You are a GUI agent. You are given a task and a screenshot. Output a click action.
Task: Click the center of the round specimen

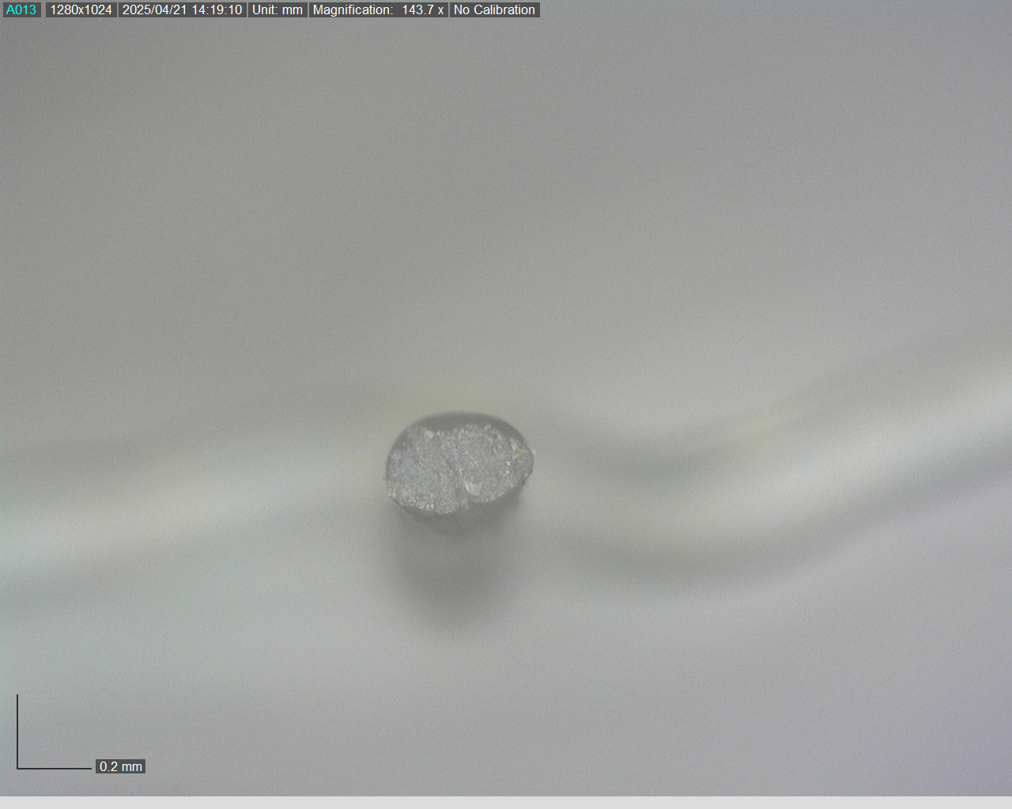tap(459, 468)
